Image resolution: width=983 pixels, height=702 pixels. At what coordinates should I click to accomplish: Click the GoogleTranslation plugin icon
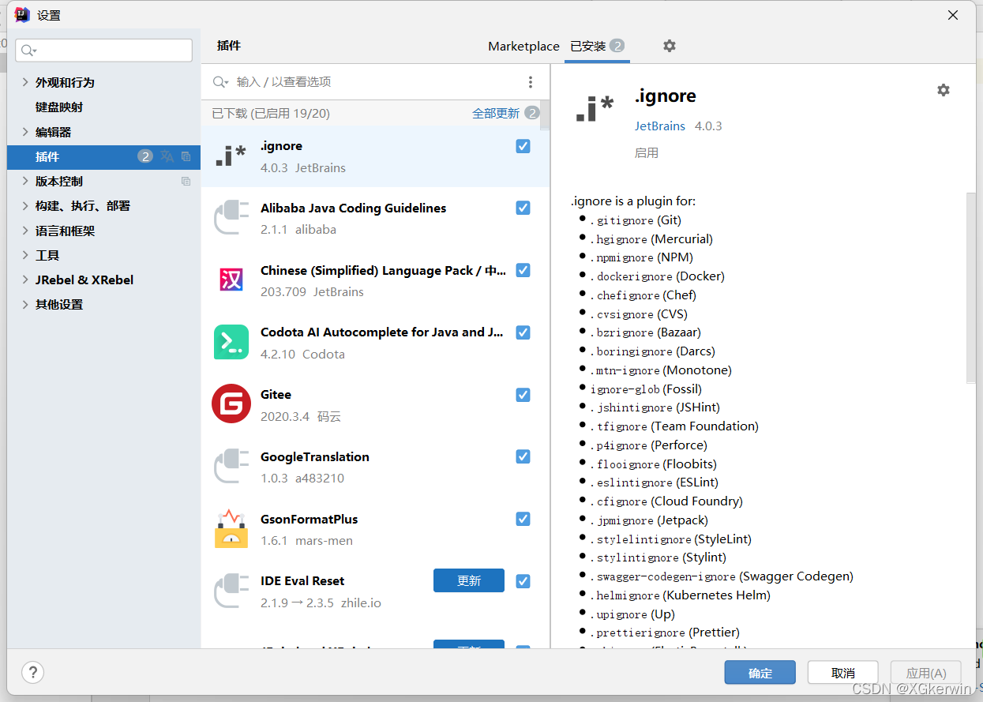(231, 466)
